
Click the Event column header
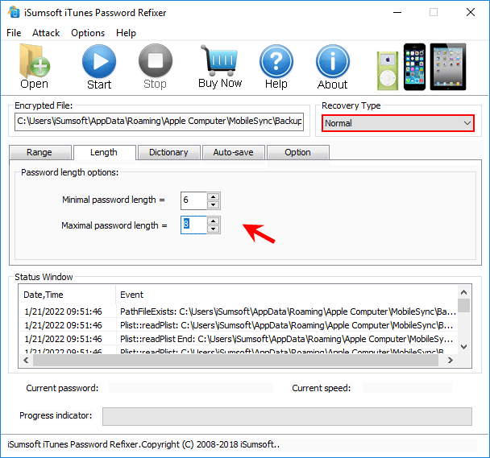click(287, 295)
